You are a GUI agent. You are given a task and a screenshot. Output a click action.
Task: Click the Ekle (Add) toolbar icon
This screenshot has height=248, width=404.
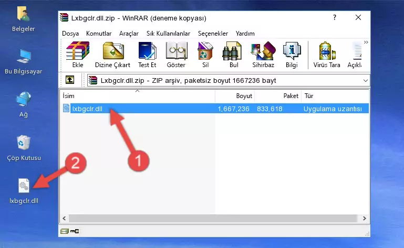tap(78, 55)
